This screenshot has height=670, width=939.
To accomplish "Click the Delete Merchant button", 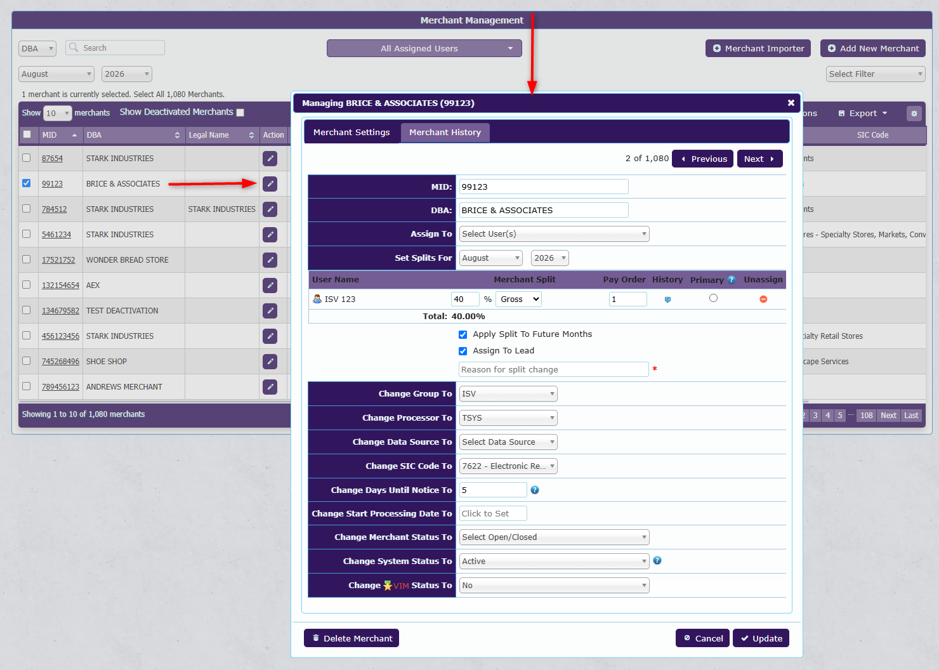I will (x=351, y=638).
